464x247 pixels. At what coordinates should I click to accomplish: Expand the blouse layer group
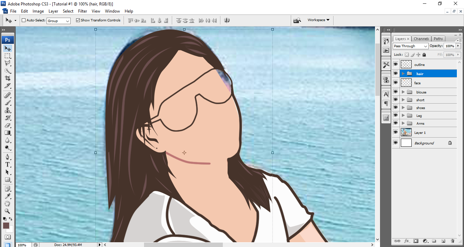point(403,92)
